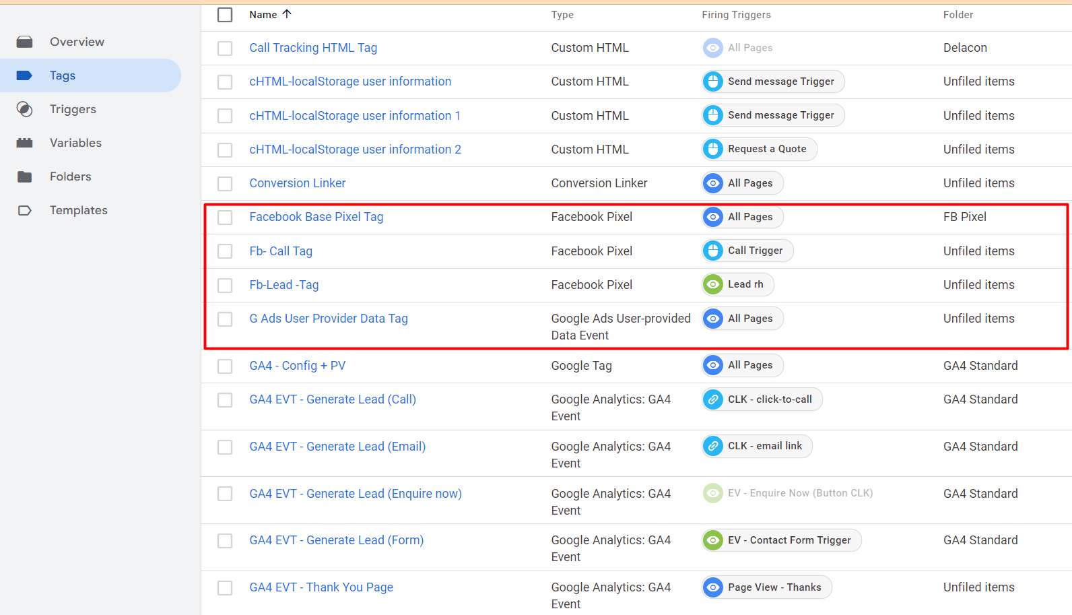Toggle the select-all checkbox in table header
This screenshot has height=615, width=1072.
click(x=225, y=15)
